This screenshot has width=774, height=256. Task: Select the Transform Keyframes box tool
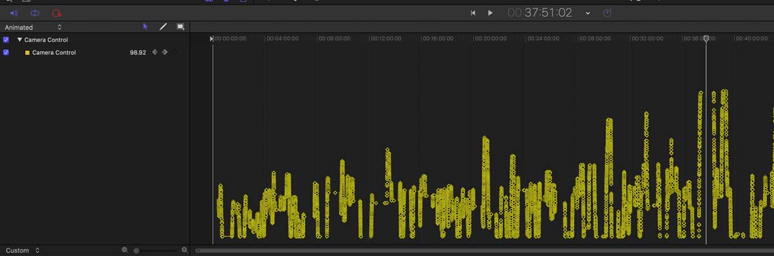pyautogui.click(x=181, y=26)
